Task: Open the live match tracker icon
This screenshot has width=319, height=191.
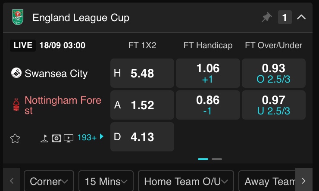Action: 56,138
